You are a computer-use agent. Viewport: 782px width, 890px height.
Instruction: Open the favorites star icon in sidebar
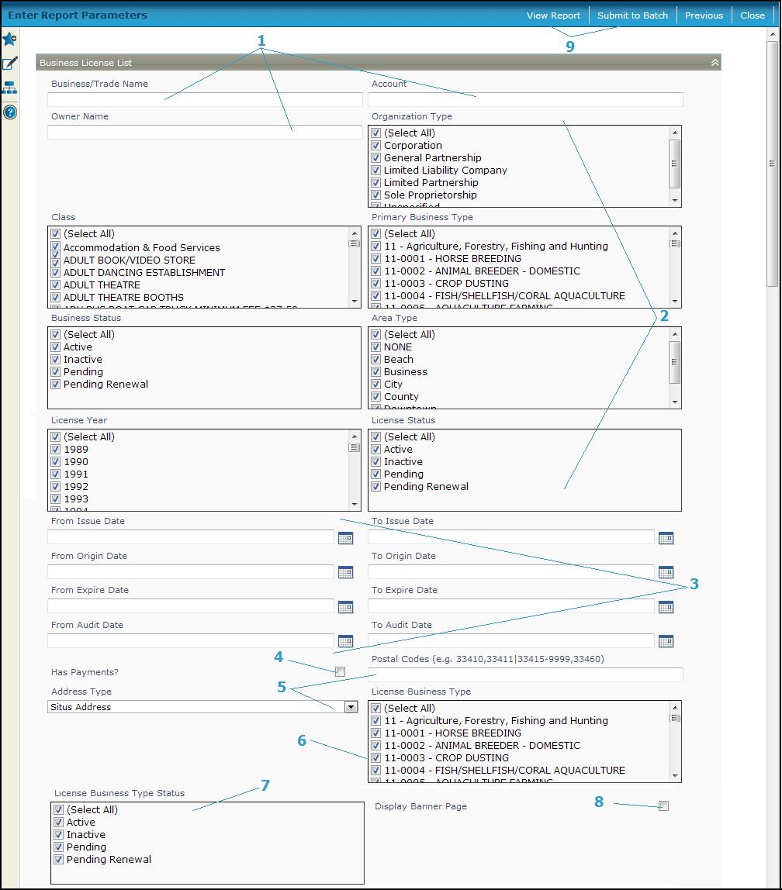(9, 40)
